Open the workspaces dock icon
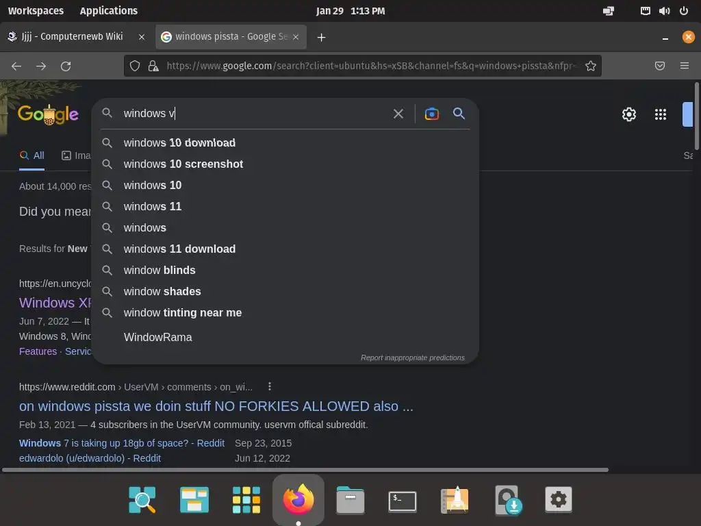 194,499
